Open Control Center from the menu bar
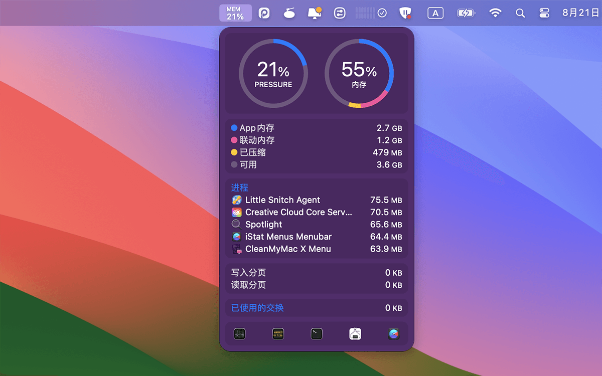Screen dimensions: 602x376 [x=544, y=13]
